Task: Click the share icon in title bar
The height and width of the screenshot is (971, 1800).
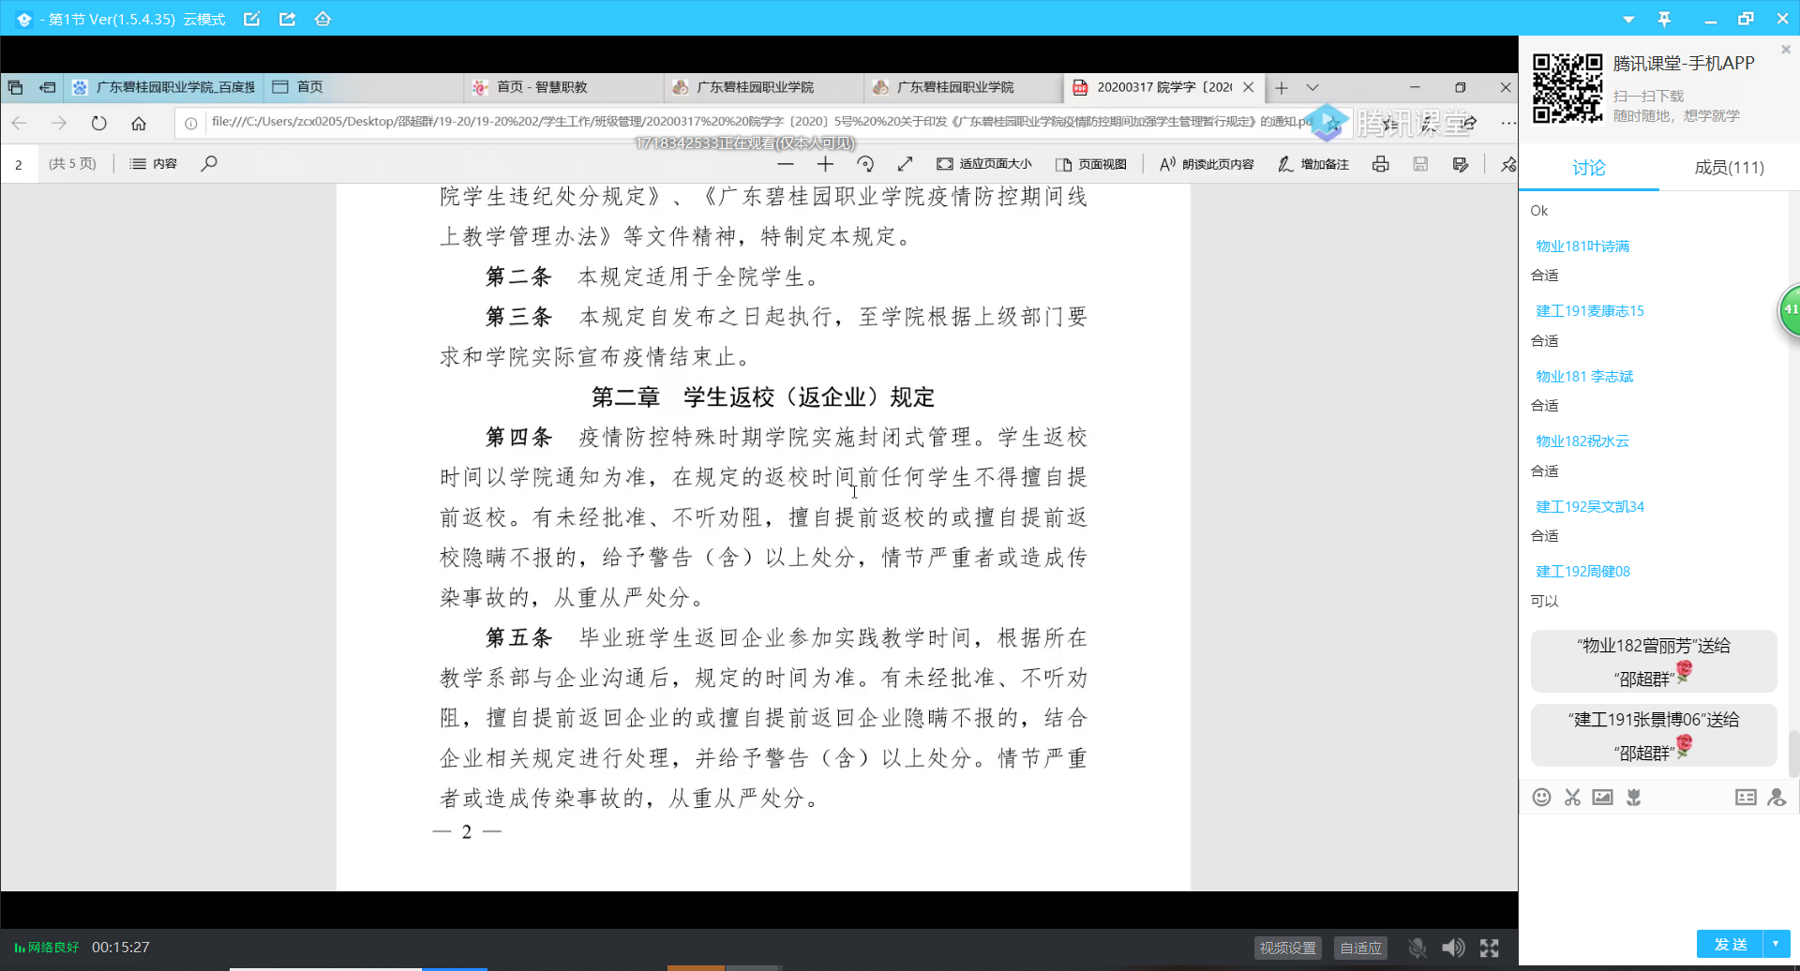Action: (x=288, y=19)
